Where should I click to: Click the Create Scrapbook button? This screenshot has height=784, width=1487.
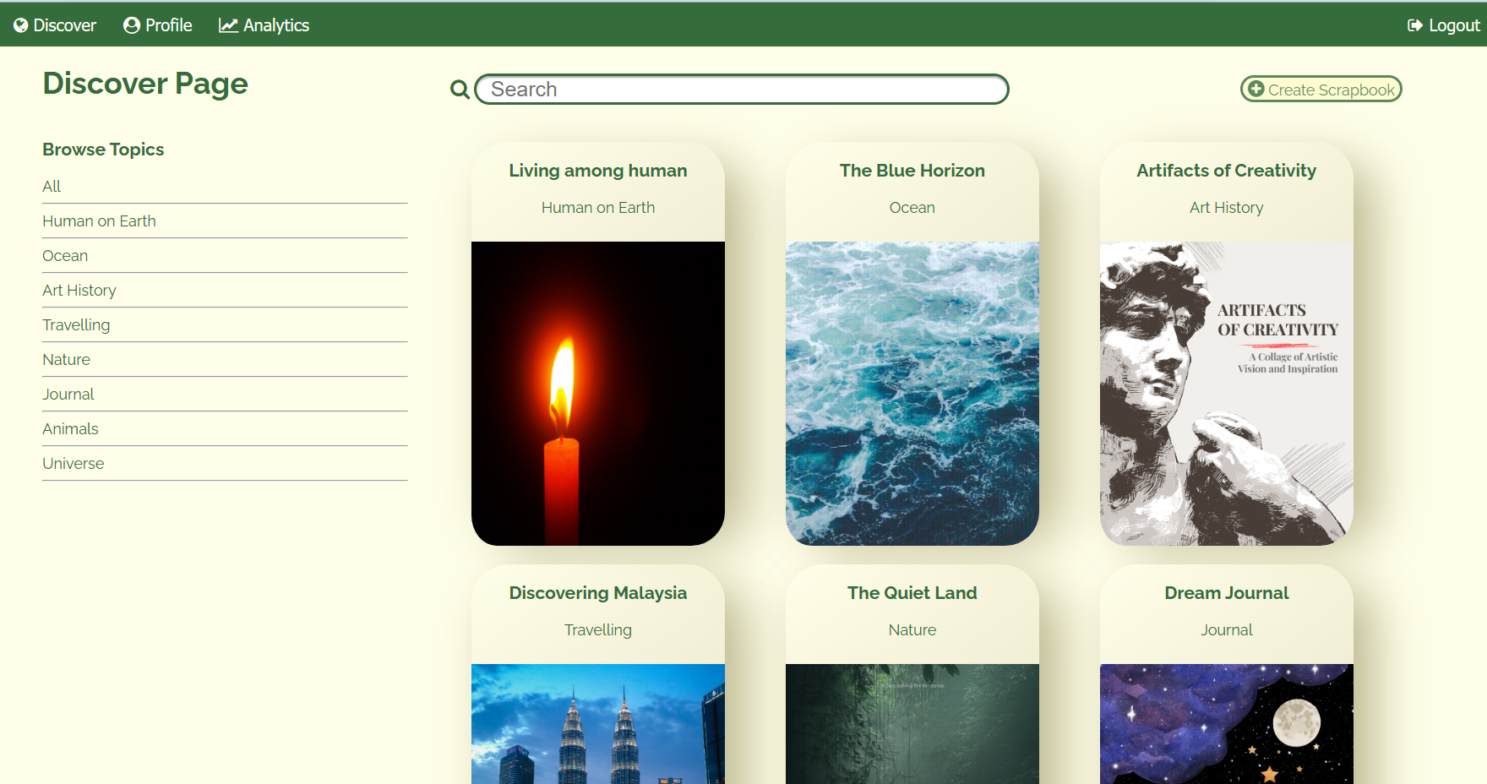click(1321, 89)
